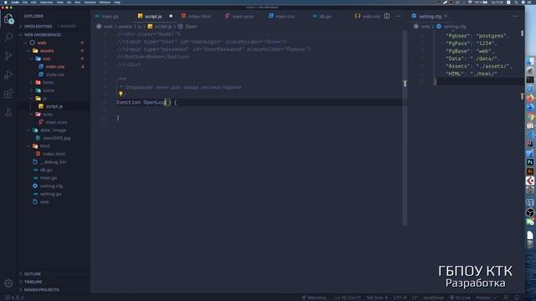Viewport: 536px width, 301px height.
Task: Open index.html in the file tree
Action: tap(54, 154)
